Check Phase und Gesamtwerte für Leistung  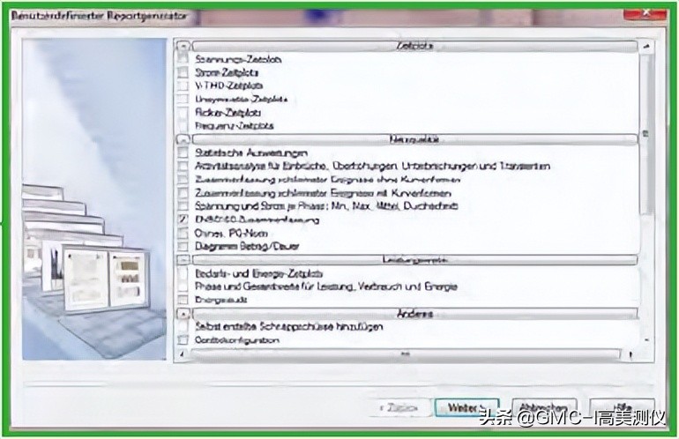(x=183, y=286)
